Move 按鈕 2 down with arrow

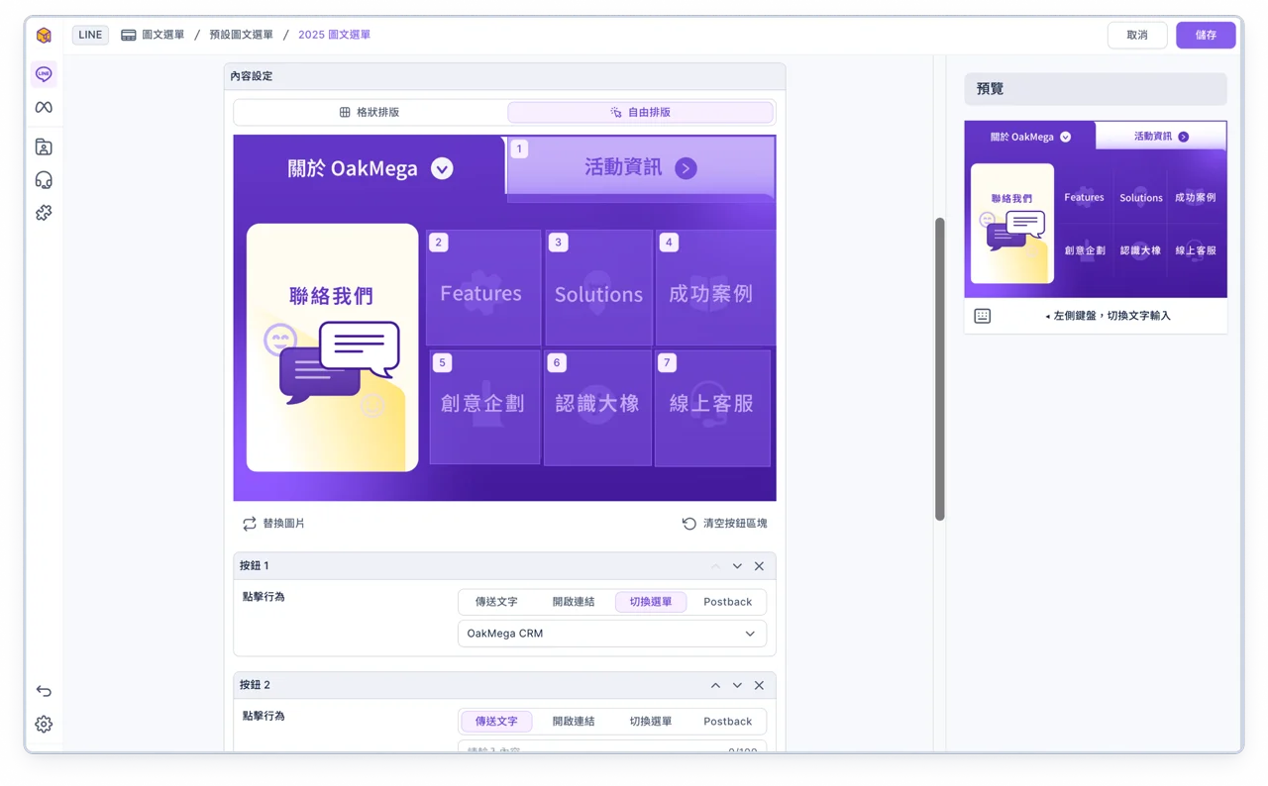pos(737,685)
